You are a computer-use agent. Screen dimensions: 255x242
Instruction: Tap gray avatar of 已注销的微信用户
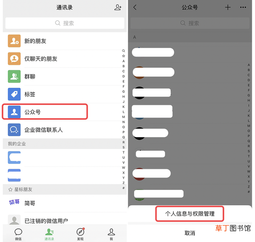(x=14, y=220)
